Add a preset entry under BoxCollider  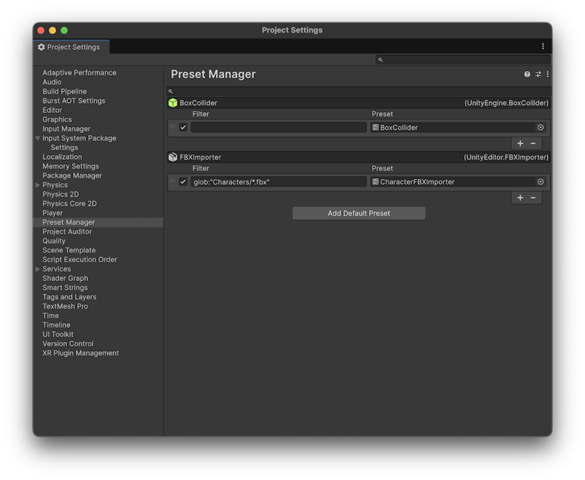pos(520,143)
